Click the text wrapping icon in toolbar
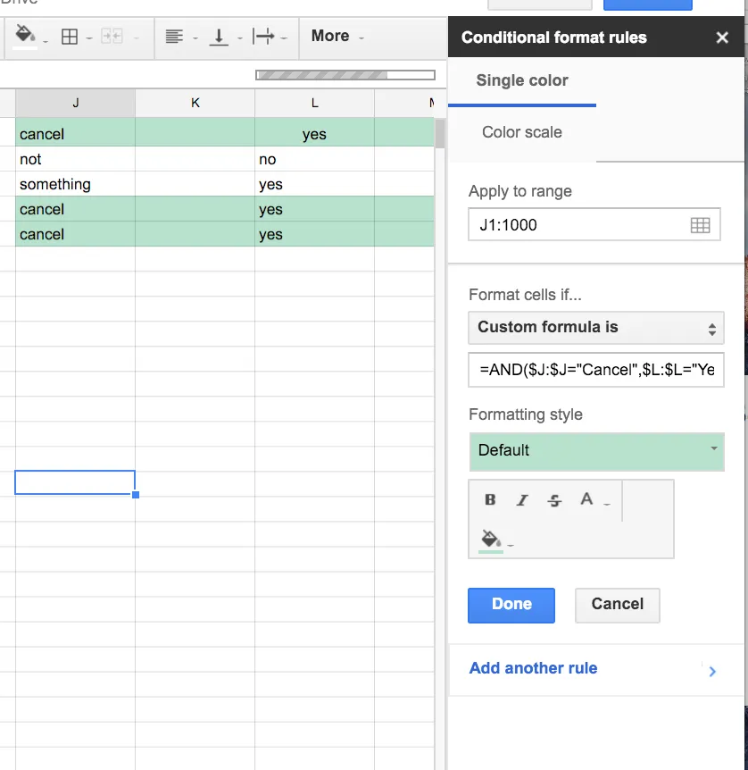The image size is (748, 770). [x=263, y=37]
